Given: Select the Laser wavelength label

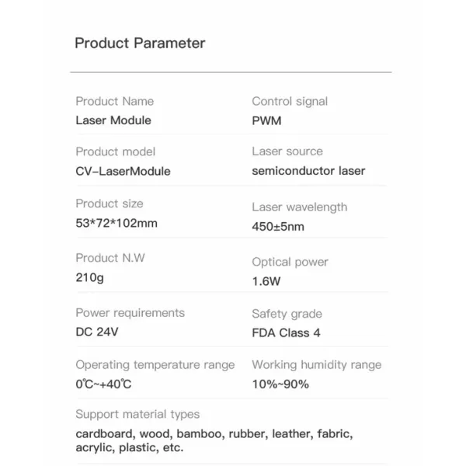Looking at the screenshot, I should [300, 207].
